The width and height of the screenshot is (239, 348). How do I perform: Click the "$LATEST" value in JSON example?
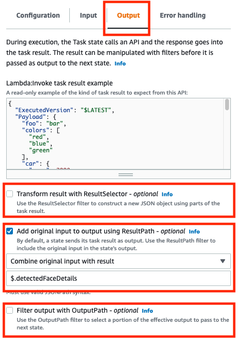click(96, 110)
